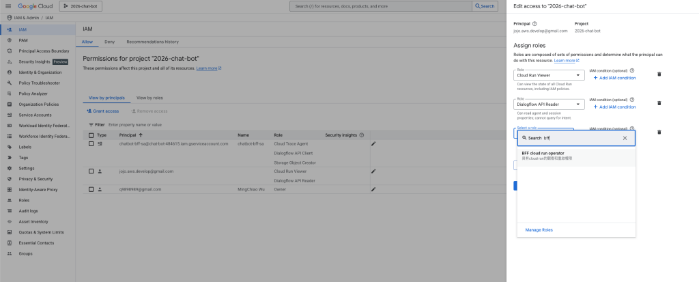Focus the role Search input containing bff

tap(575, 139)
